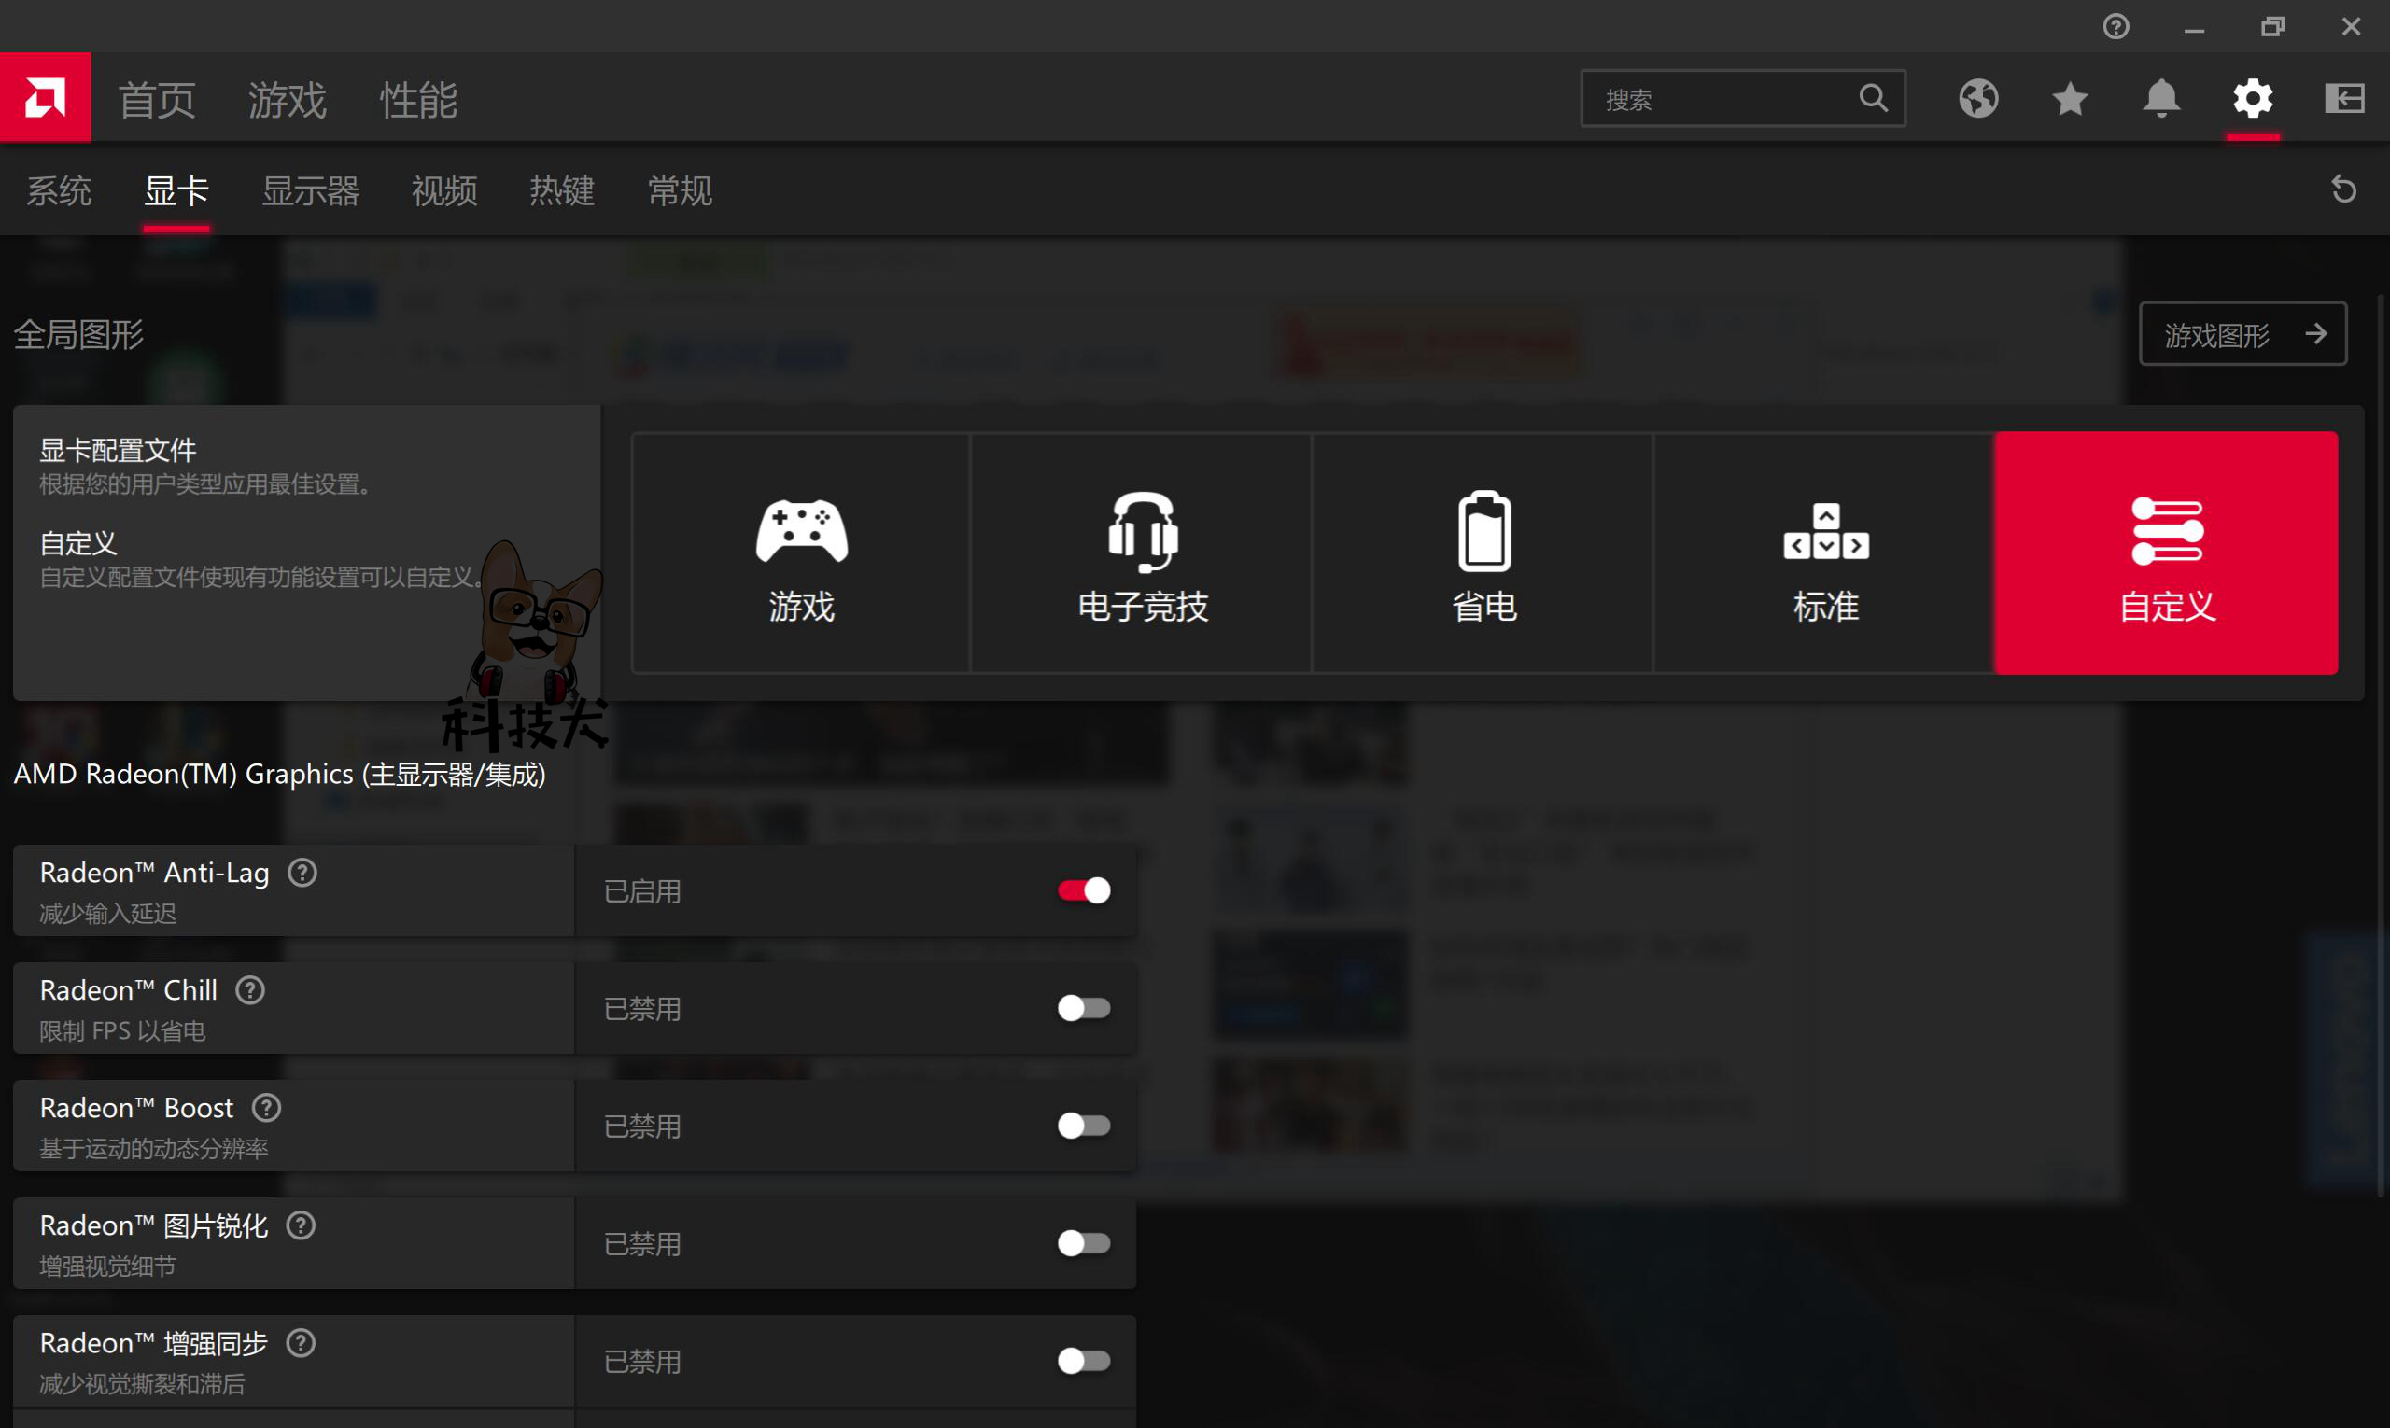Choose the 省电 graphics profile
Image resolution: width=2390 pixels, height=1428 pixels.
[x=1483, y=553]
